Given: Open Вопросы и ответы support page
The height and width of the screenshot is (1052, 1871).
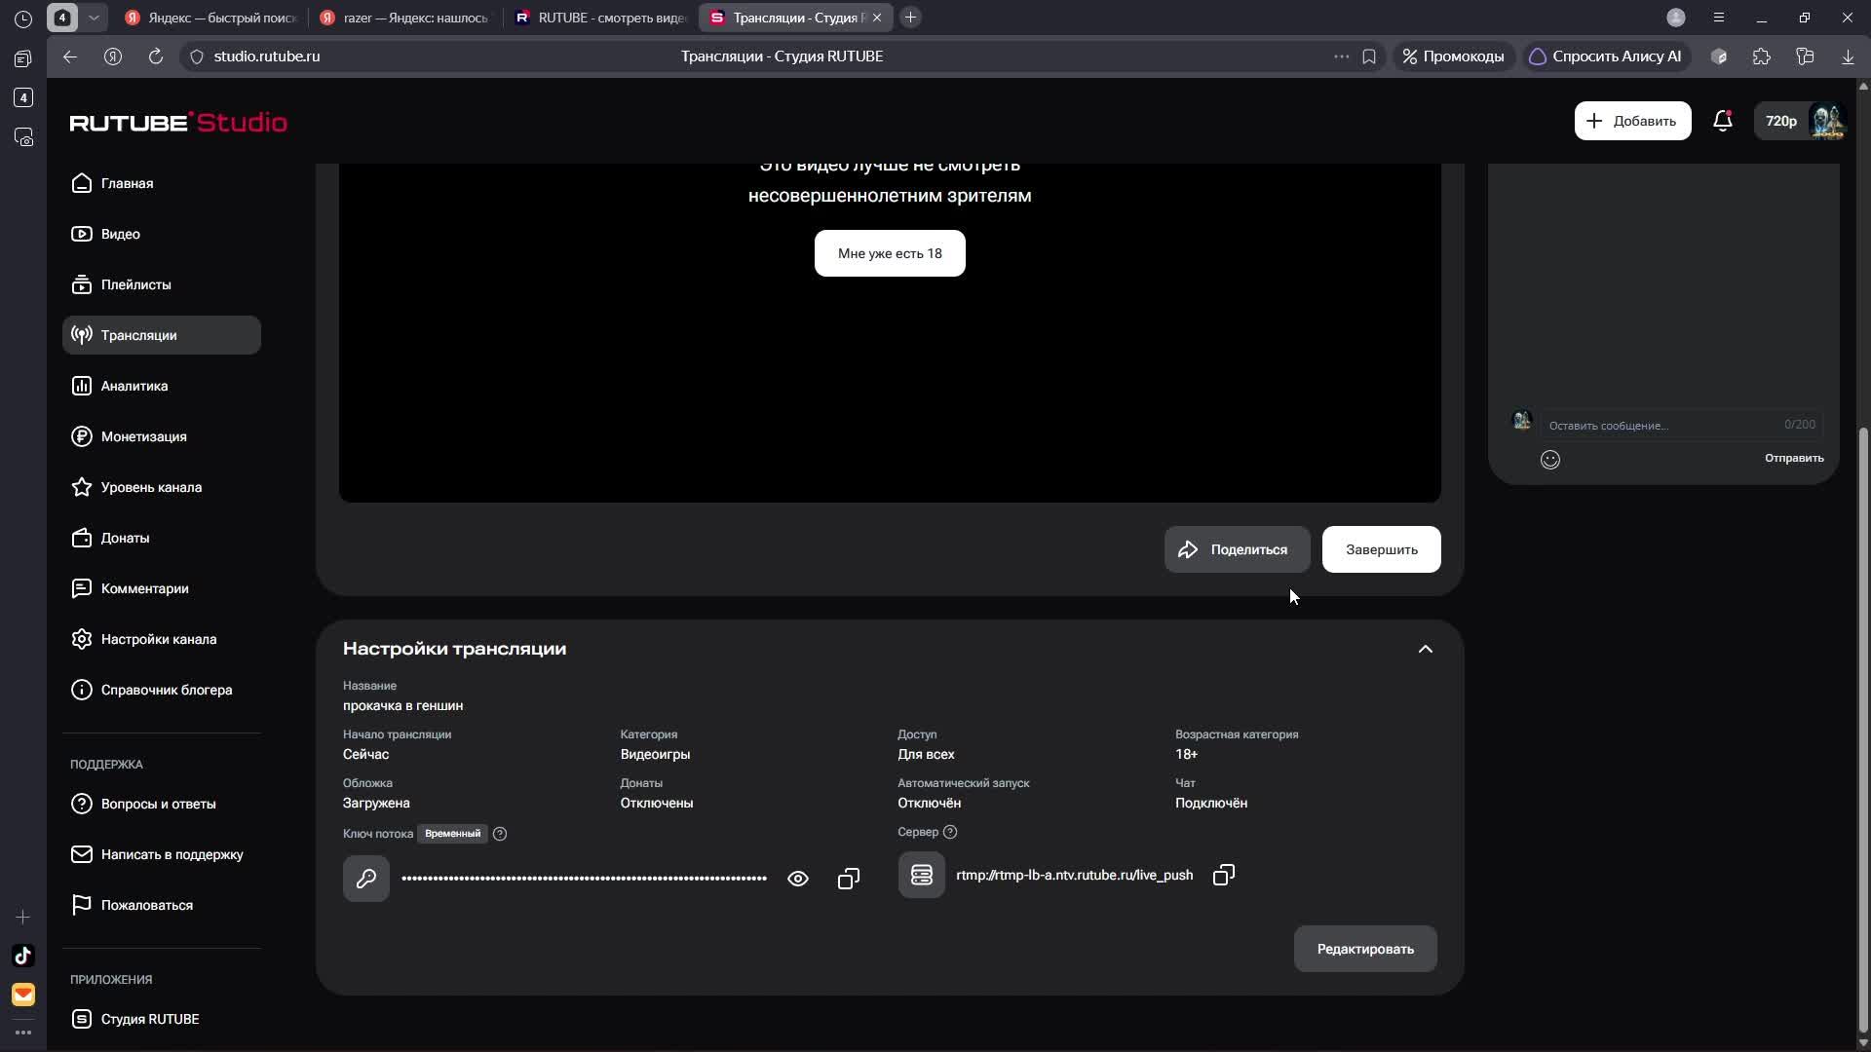Looking at the screenshot, I should coord(162,804).
